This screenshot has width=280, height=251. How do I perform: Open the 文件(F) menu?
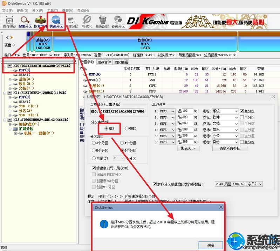(7, 10)
